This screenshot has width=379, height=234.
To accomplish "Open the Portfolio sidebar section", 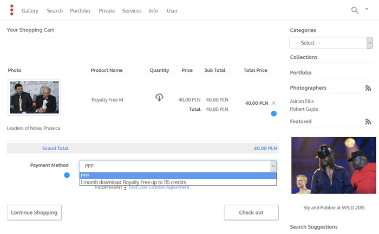I will [300, 72].
